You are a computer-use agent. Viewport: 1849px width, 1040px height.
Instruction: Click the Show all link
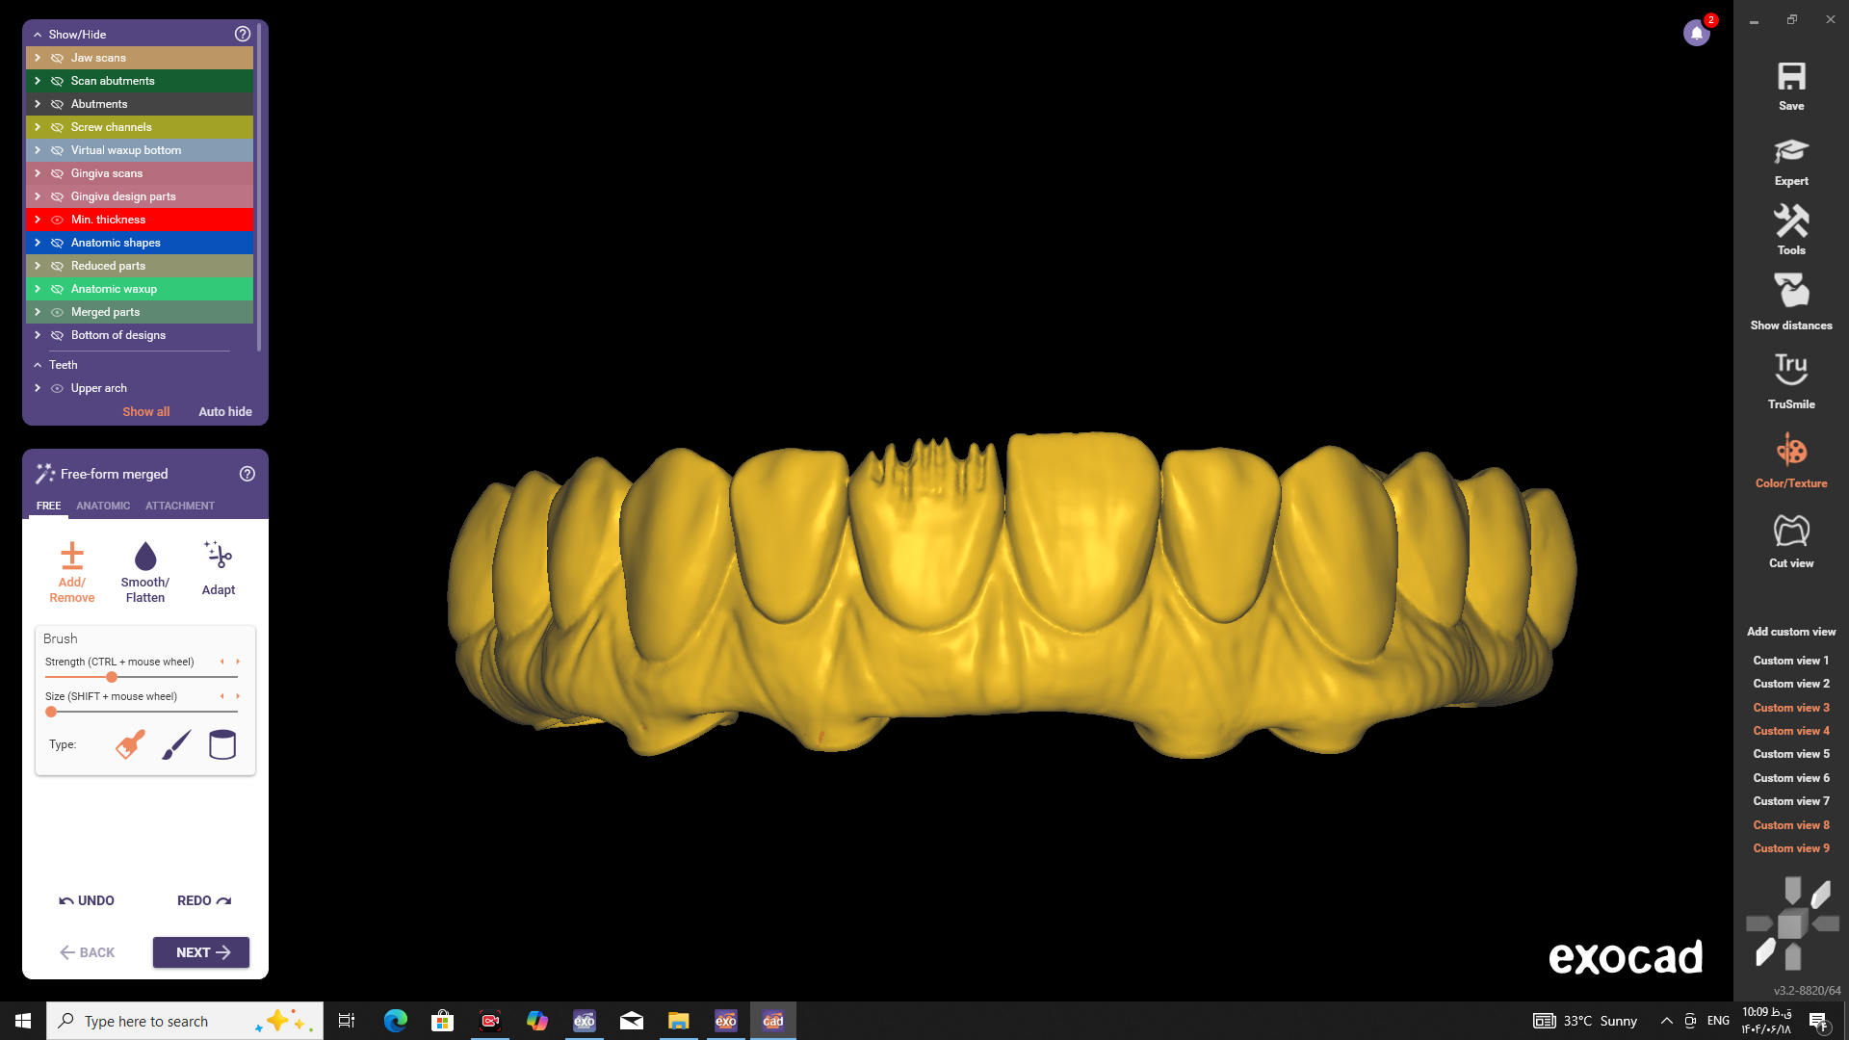tap(145, 411)
